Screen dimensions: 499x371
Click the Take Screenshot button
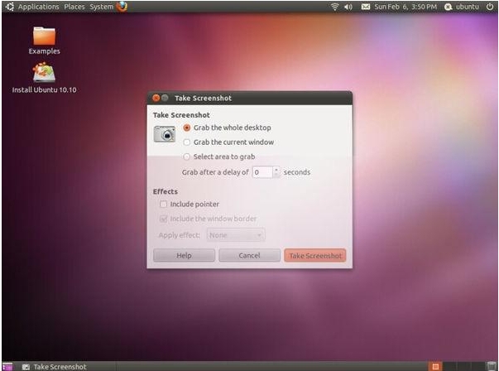point(315,255)
